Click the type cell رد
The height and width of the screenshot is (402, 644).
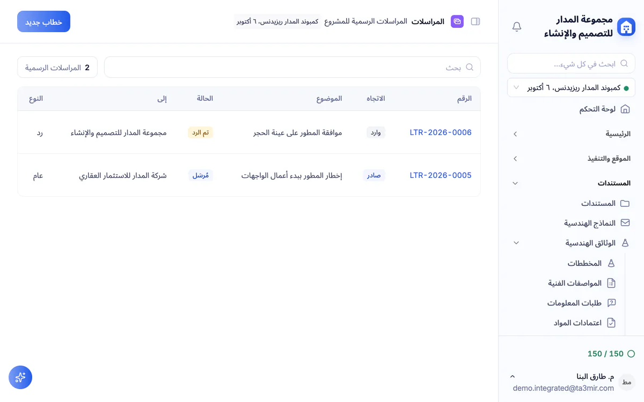(40, 132)
